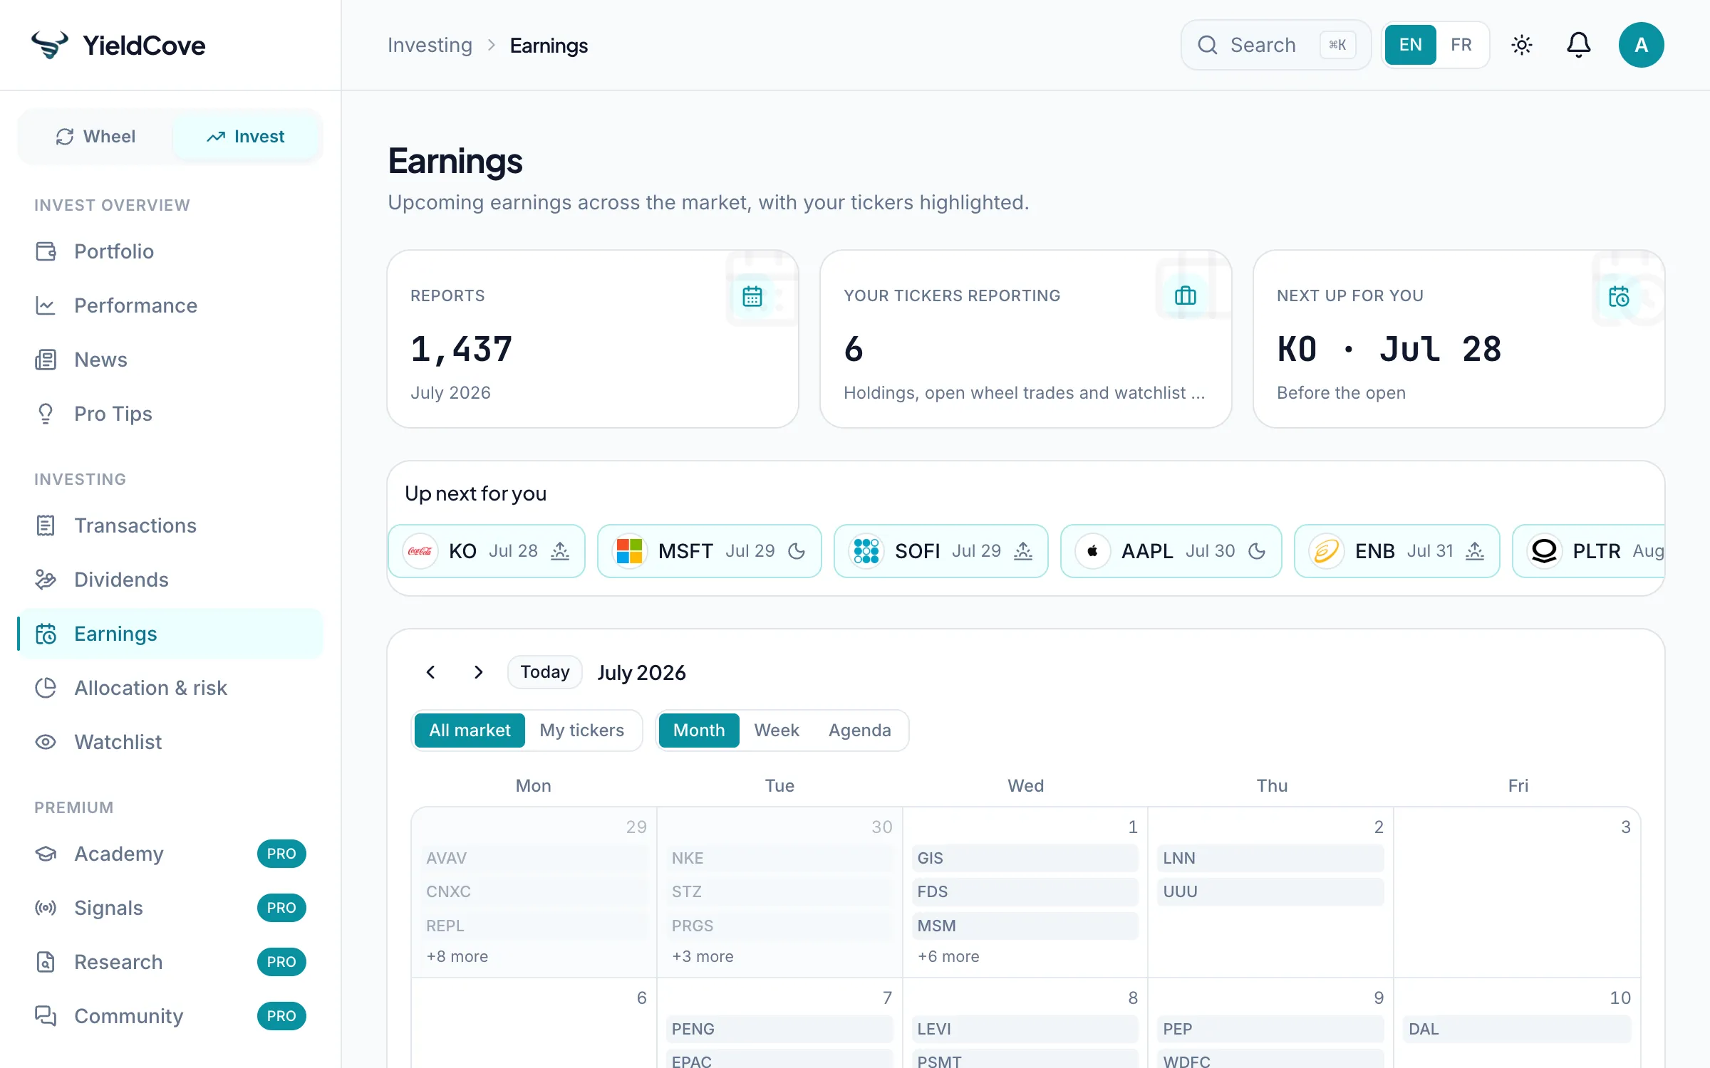Click the Portfolio wallet icon in sidebar
1710x1068 pixels.
(x=46, y=251)
